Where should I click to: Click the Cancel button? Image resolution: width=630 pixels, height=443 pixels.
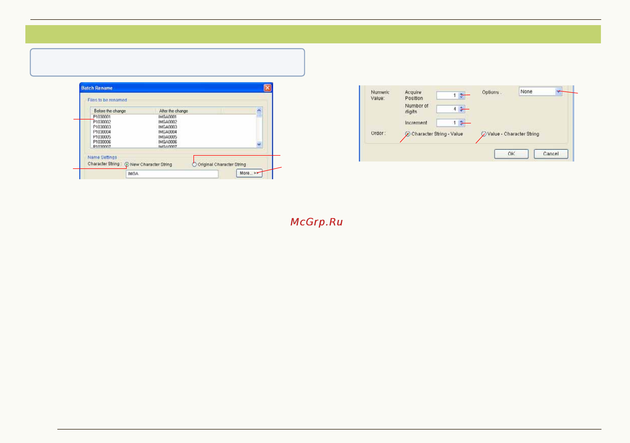click(x=551, y=154)
